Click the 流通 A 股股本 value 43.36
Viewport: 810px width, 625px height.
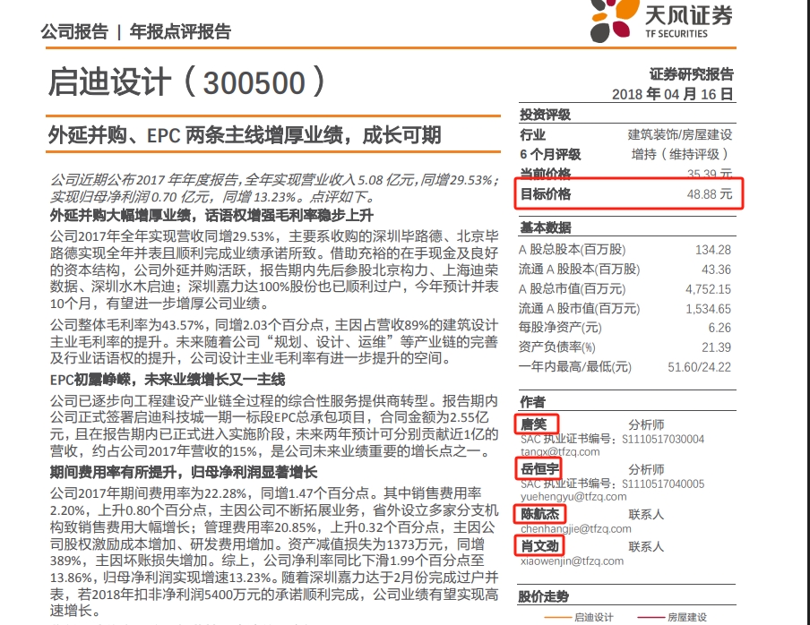click(716, 270)
